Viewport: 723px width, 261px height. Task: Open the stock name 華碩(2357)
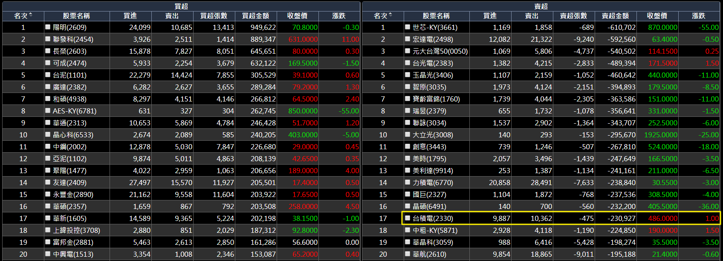pos(69,206)
